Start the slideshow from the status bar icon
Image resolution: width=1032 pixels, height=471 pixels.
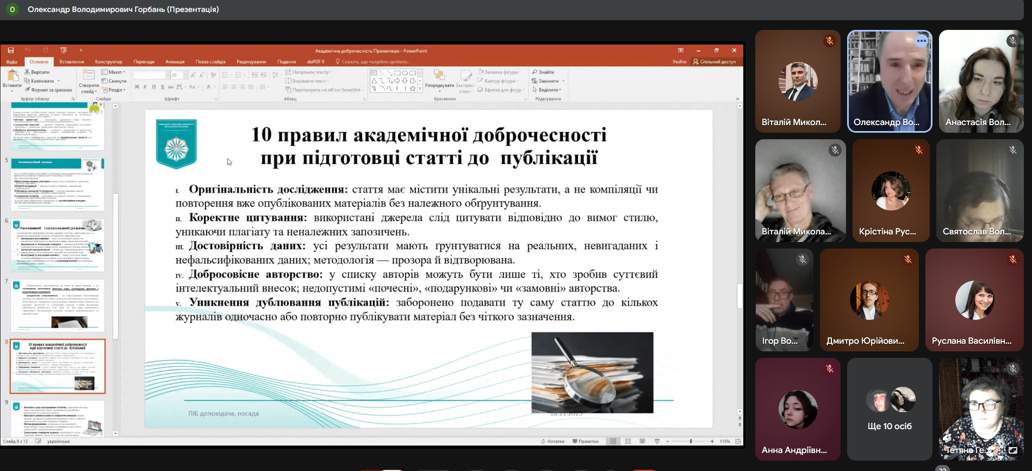657,441
